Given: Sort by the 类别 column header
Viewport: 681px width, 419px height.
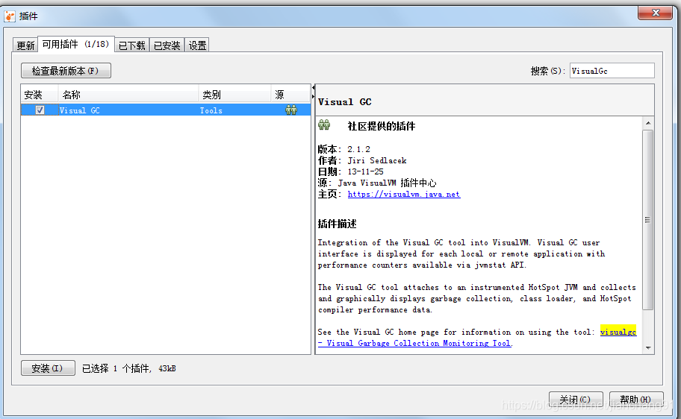Looking at the screenshot, I should (234, 95).
